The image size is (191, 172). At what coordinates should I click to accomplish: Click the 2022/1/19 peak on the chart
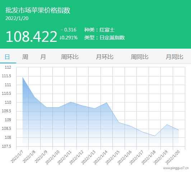[167, 124]
